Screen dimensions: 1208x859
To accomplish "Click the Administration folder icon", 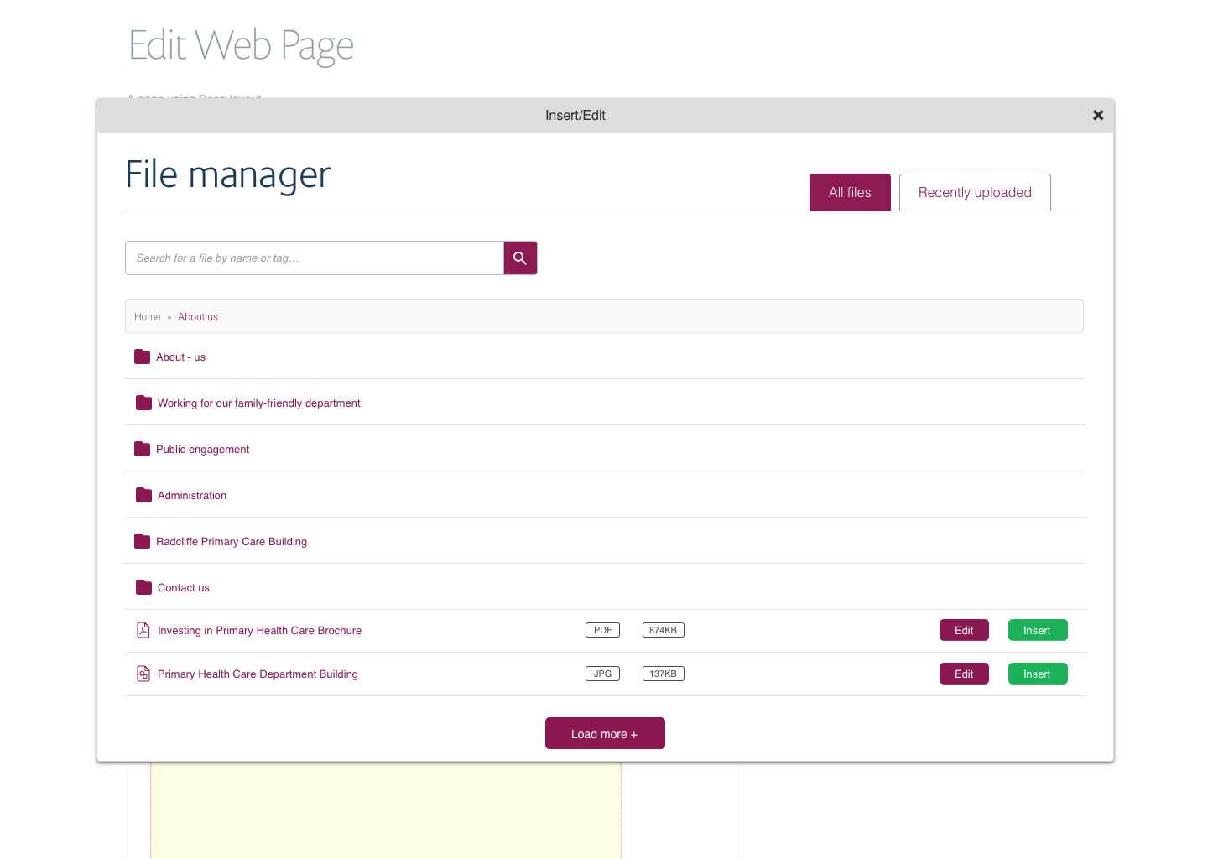I will click(143, 496).
